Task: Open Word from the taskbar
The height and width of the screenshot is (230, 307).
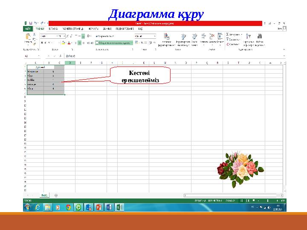Action: (x=109, y=207)
